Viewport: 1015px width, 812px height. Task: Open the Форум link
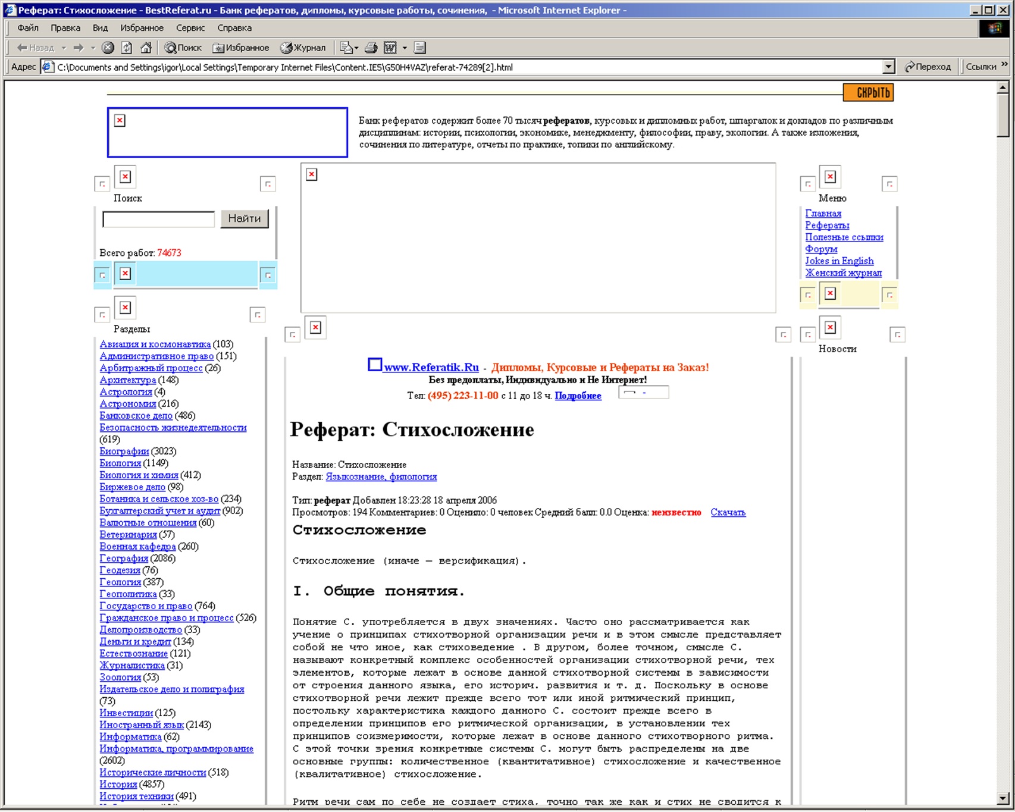point(821,249)
